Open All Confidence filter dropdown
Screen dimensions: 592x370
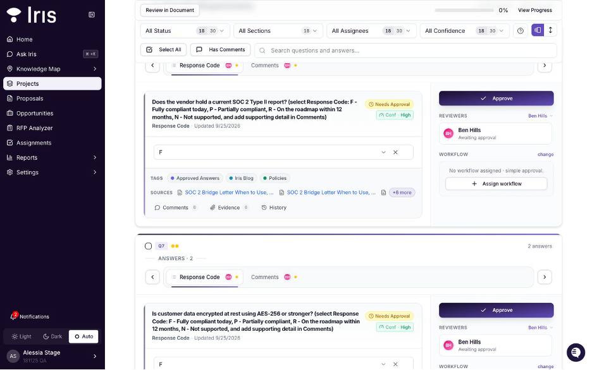point(464,31)
